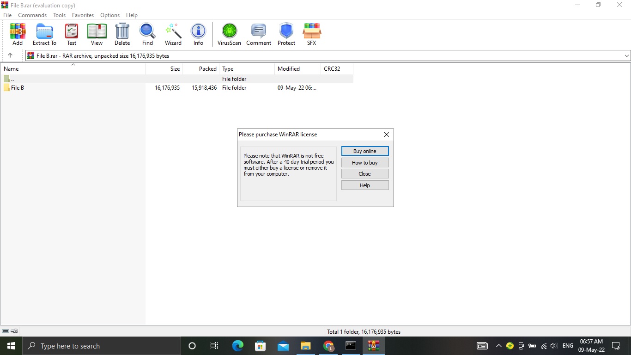
Task: Start a VirusScan of the archive
Action: (x=229, y=33)
